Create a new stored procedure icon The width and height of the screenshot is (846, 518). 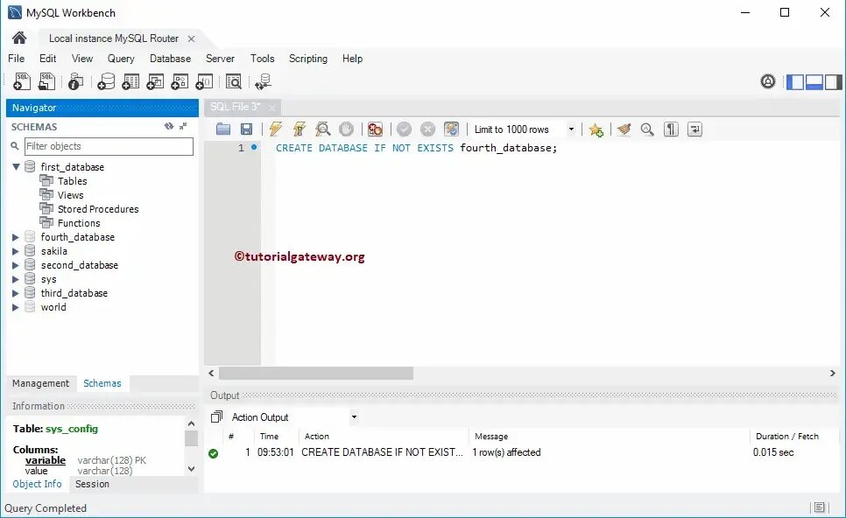click(x=180, y=81)
